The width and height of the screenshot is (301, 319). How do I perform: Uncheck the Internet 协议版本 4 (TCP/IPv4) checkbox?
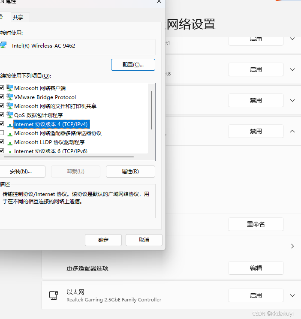coord(2,124)
